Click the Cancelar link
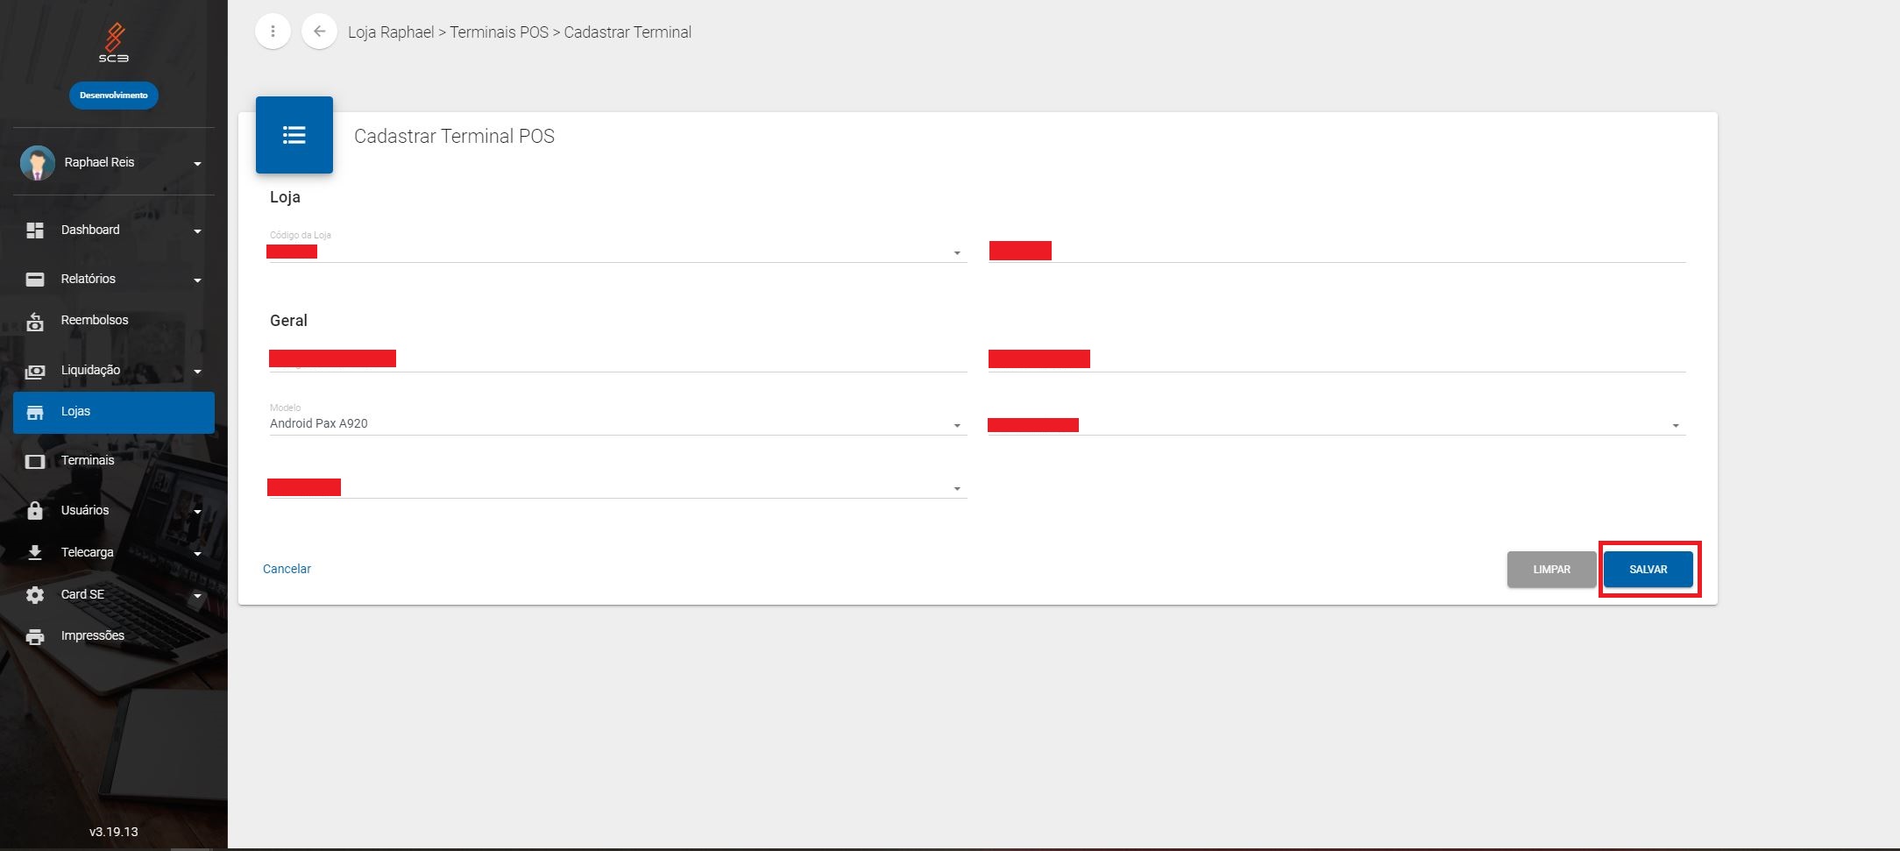 click(x=287, y=569)
